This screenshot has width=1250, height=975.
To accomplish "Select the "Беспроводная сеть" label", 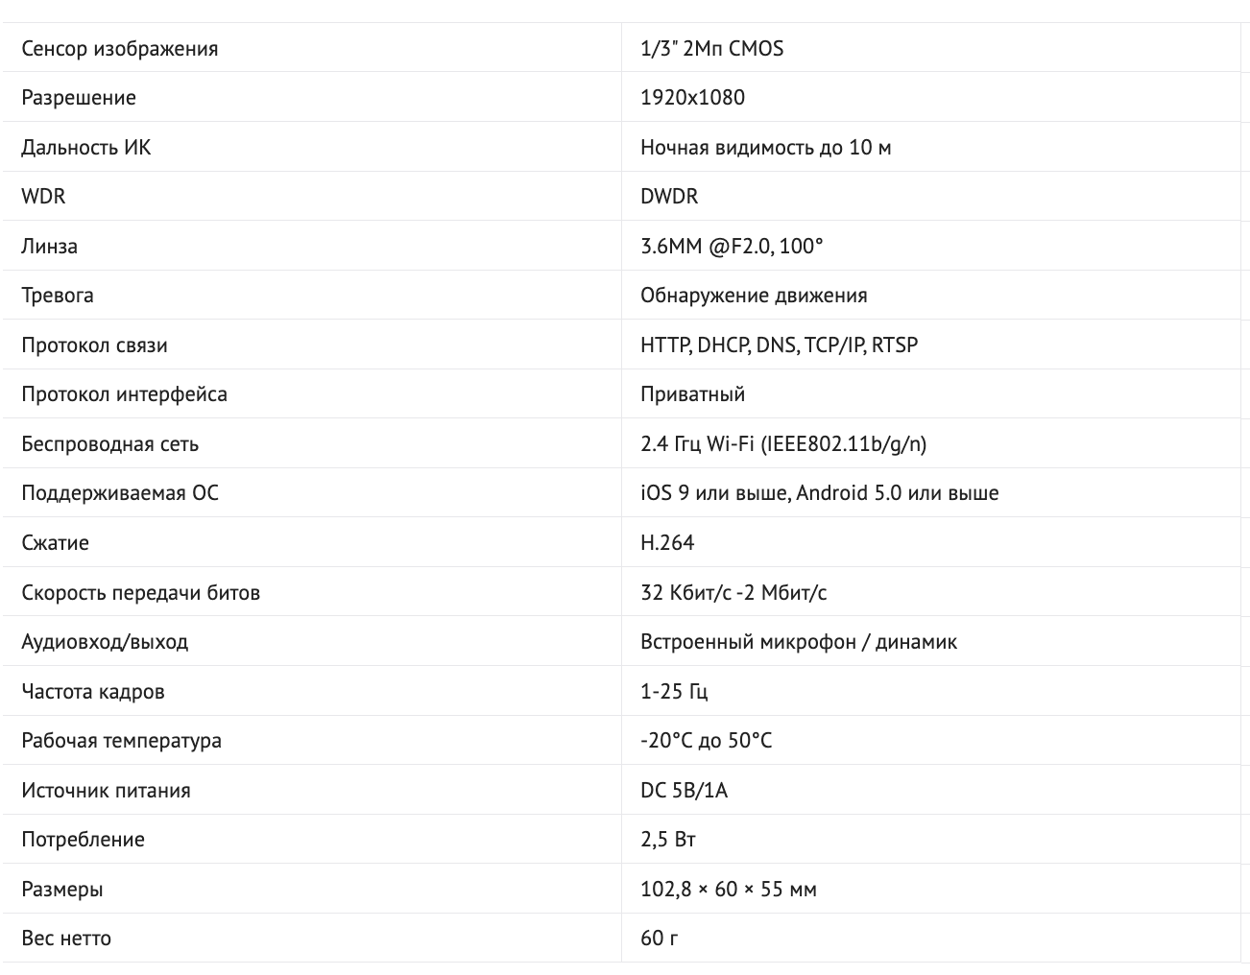I will (x=110, y=444).
